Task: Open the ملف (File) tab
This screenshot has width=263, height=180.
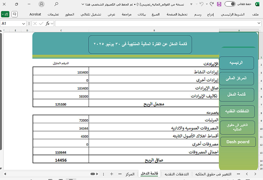Action: 255,14
